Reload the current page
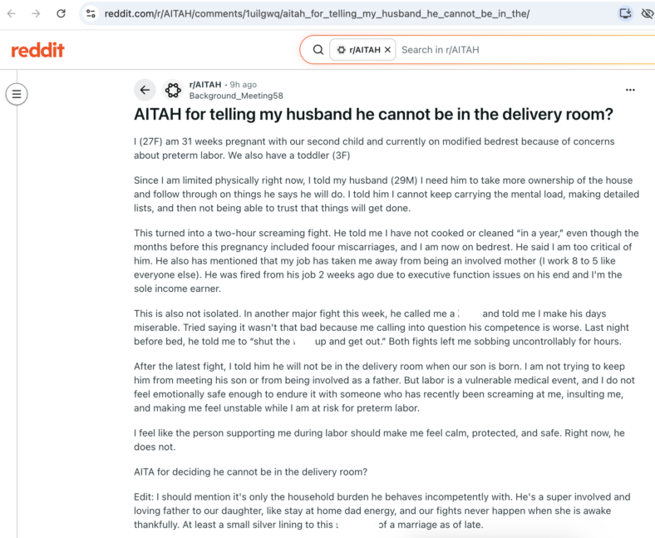This screenshot has width=655, height=538. 61,14
